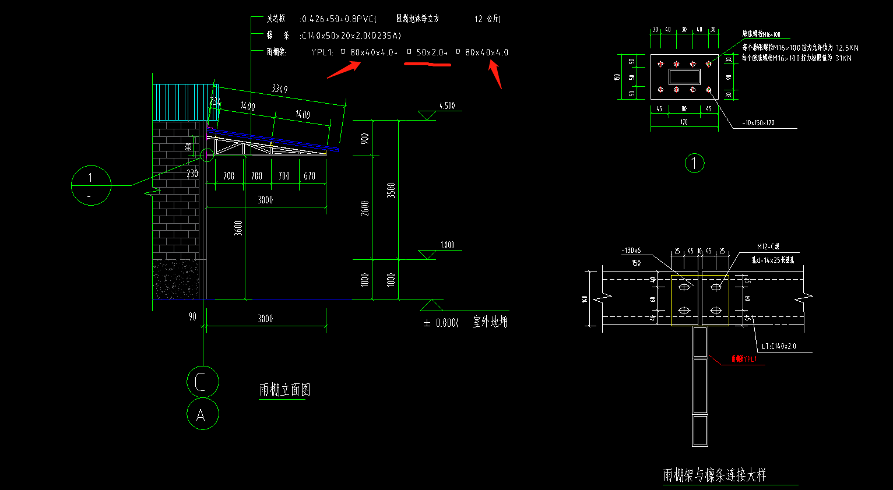Click the M12-C级 bolt label
Image resolution: width=893 pixels, height=490 pixels.
(x=768, y=246)
